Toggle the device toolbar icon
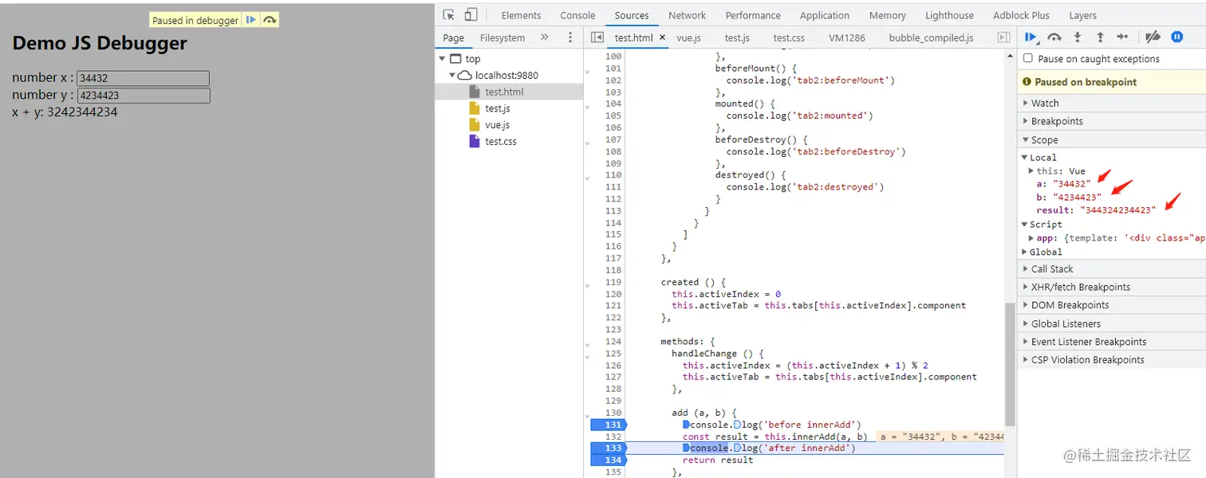The image size is (1206, 478). coord(471,15)
